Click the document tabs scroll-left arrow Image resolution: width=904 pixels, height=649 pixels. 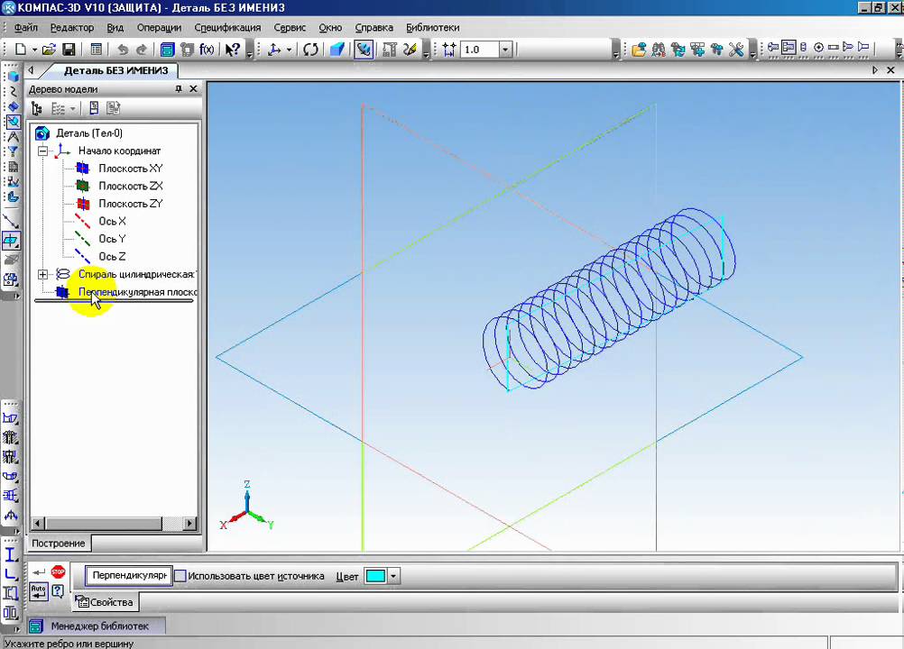[32, 70]
